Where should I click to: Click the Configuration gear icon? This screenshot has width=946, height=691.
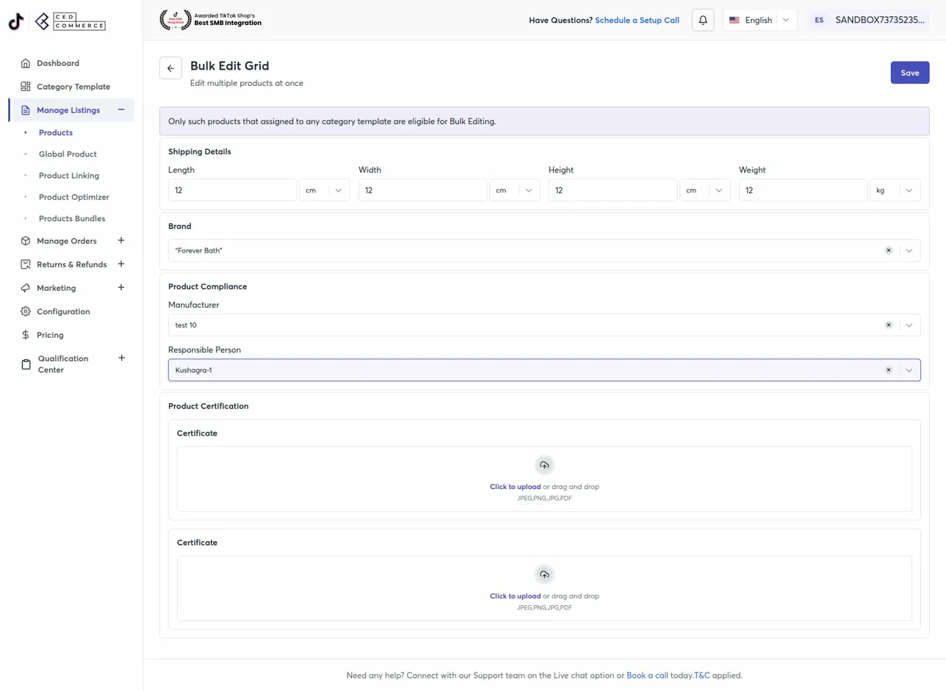26,311
